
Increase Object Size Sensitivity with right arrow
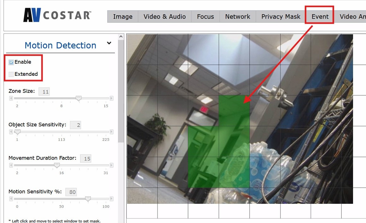point(112,132)
